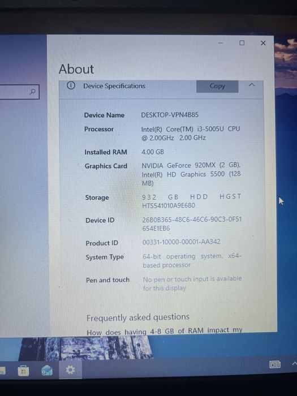Click the Storage label
Screen dimensions: 297x396
point(97,197)
